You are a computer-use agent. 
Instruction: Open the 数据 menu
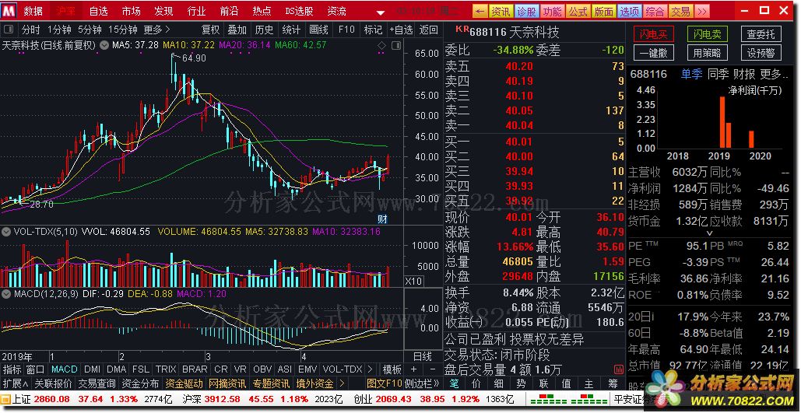pos(33,11)
